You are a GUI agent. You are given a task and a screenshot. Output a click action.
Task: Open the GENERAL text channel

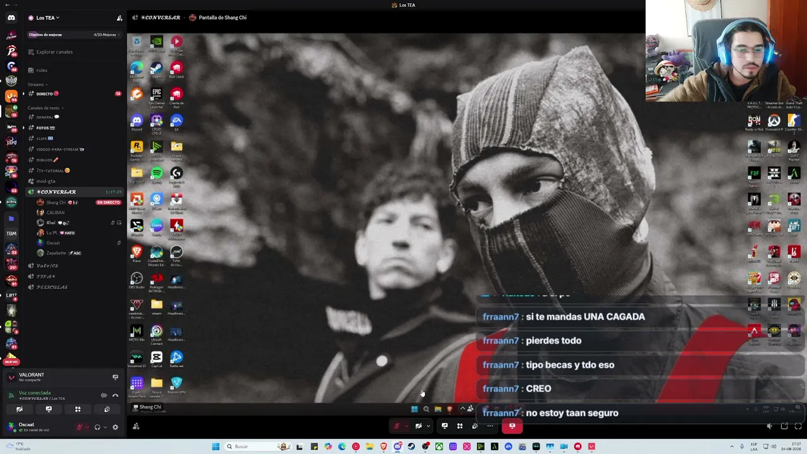point(74,117)
